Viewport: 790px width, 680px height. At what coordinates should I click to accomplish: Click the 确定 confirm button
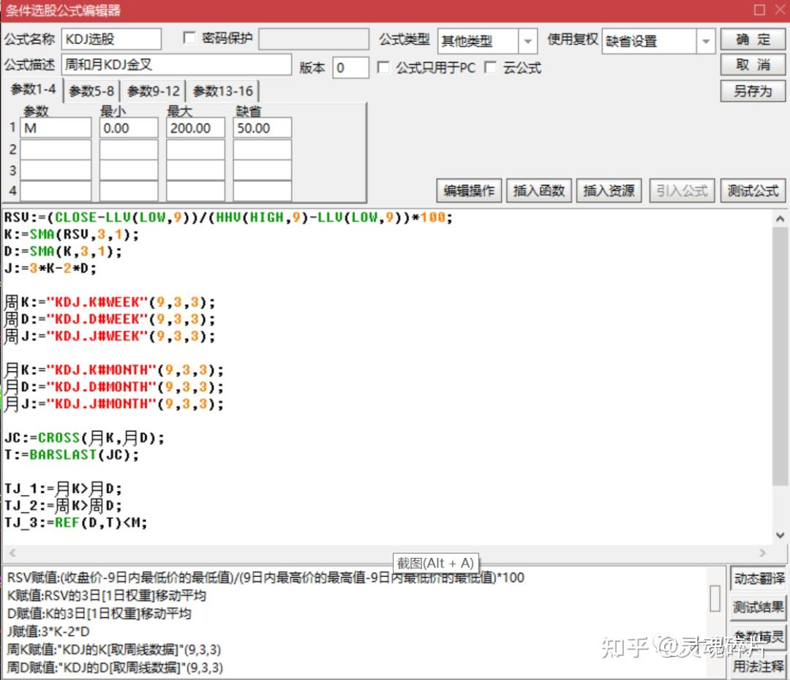[752, 40]
